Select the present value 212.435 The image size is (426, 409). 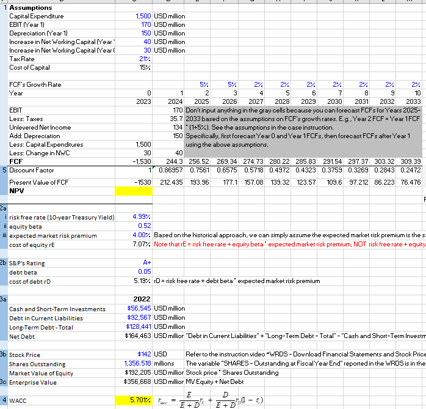[x=171, y=182]
